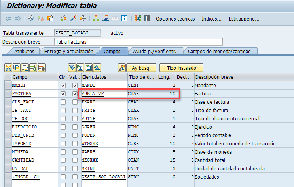
Task: Open the blue info documentation icon
Action: (x=124, y=18)
